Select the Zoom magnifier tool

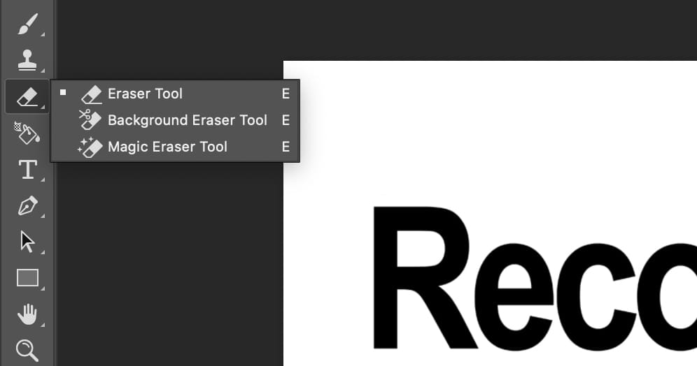(27, 350)
